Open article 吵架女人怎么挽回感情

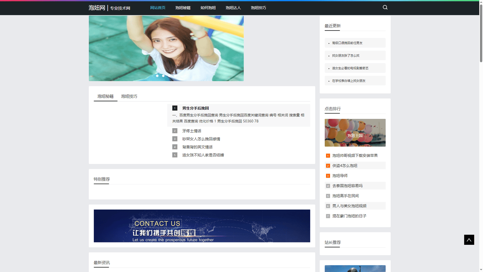point(201,139)
